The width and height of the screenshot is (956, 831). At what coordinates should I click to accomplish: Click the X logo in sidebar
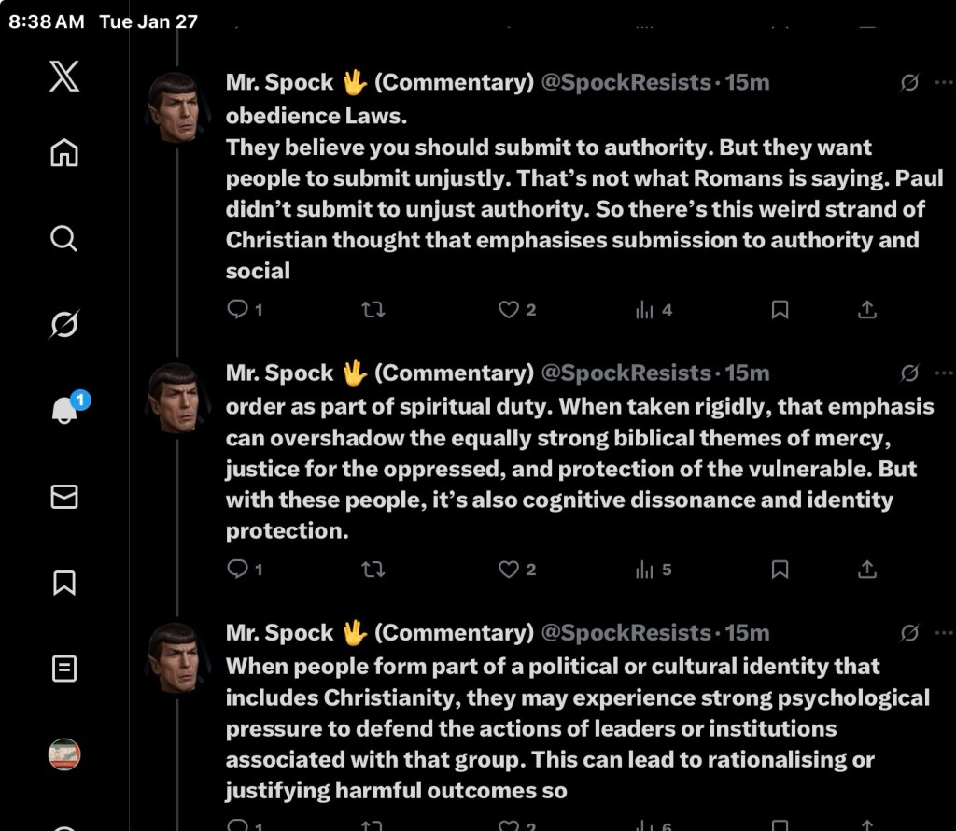[x=63, y=76]
